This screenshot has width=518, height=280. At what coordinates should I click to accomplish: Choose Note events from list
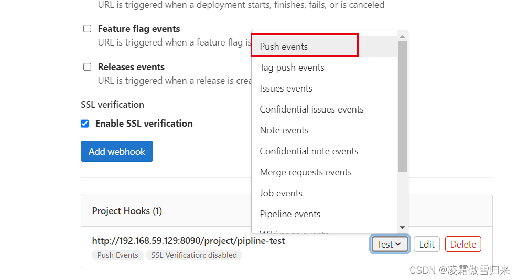(x=284, y=130)
